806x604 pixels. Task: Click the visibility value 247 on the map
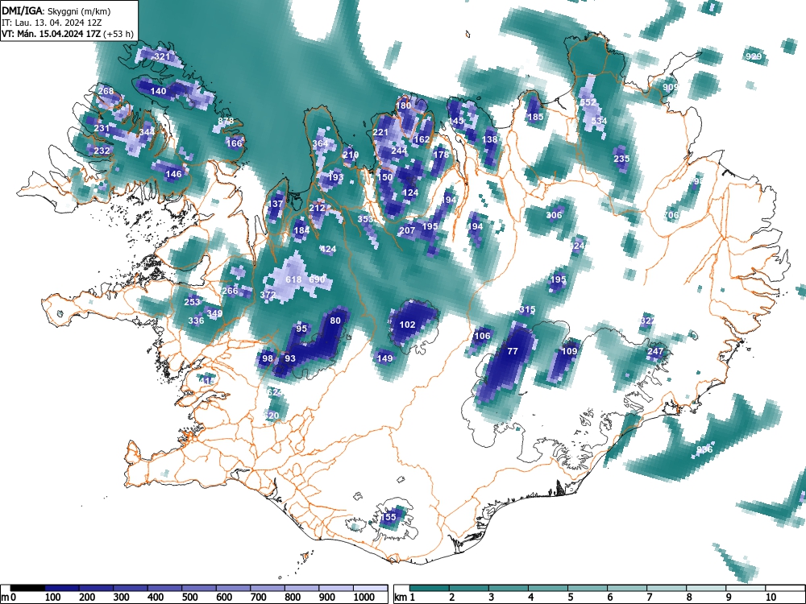pyautogui.click(x=654, y=351)
